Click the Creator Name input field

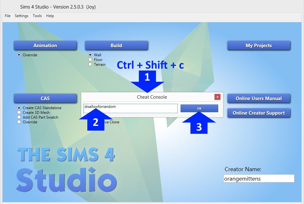coord(259,178)
